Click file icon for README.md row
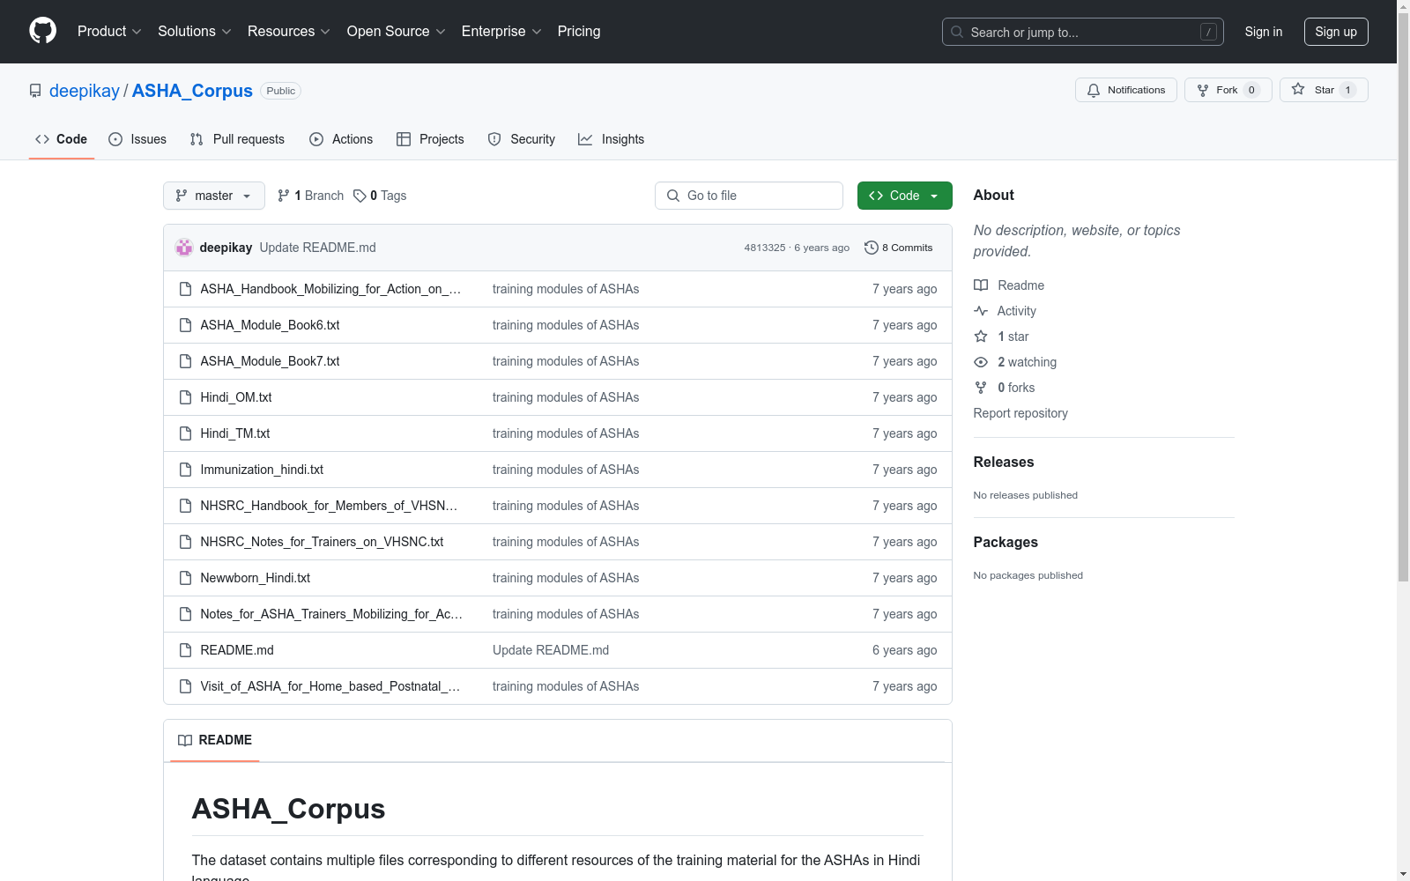1410x881 pixels. [x=185, y=650]
